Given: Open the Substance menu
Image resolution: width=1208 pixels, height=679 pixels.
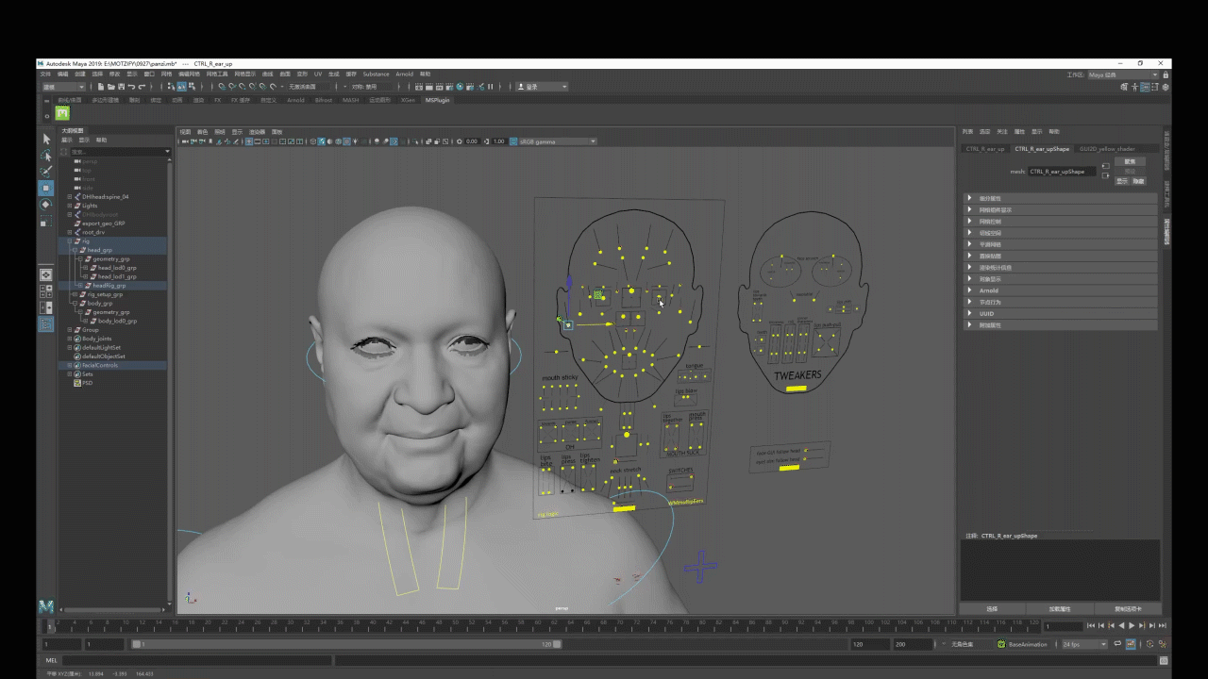Looking at the screenshot, I should (x=376, y=75).
